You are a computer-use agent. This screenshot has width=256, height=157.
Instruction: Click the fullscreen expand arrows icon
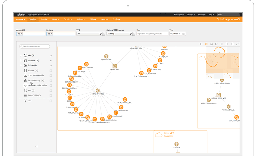(x=237, y=44)
